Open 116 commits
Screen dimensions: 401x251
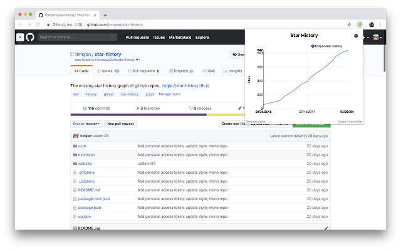pyautogui.click(x=96, y=109)
